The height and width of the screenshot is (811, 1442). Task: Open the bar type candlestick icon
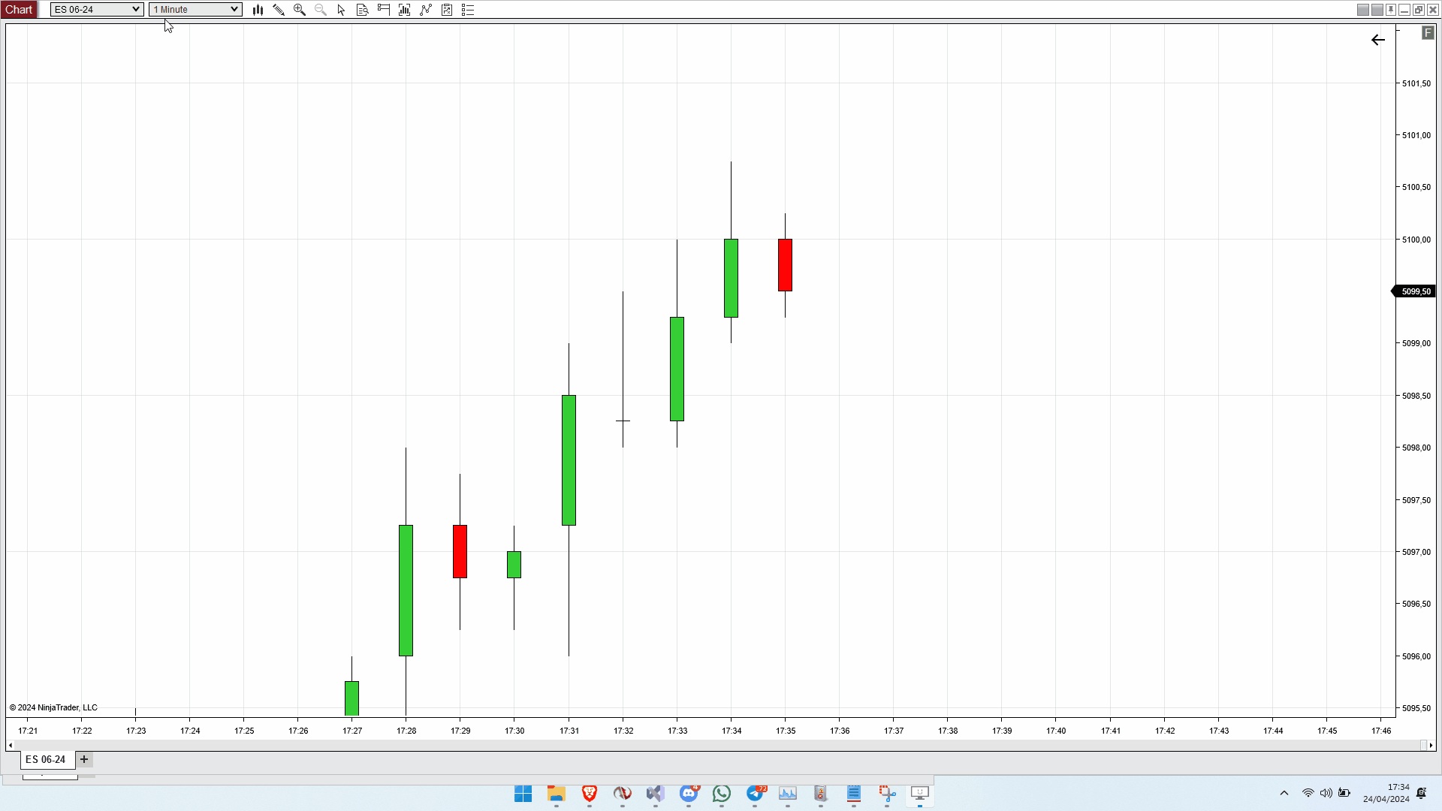(x=258, y=10)
